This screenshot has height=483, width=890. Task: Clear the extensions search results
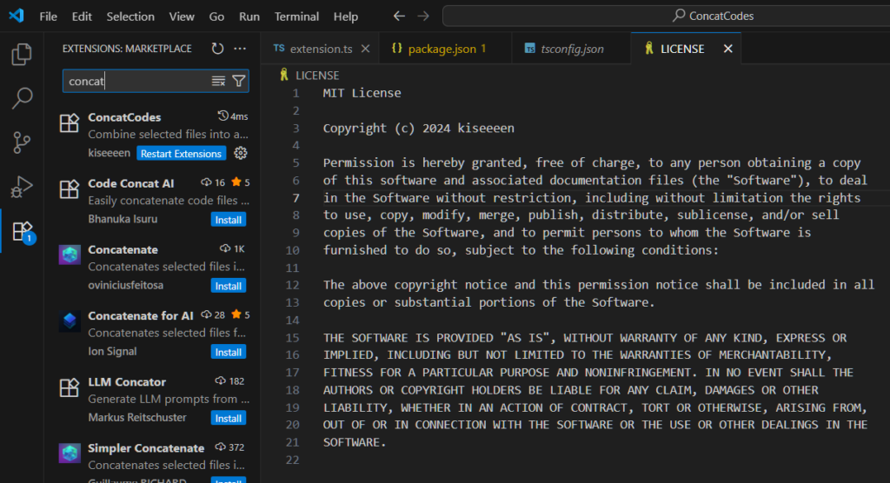(x=218, y=81)
